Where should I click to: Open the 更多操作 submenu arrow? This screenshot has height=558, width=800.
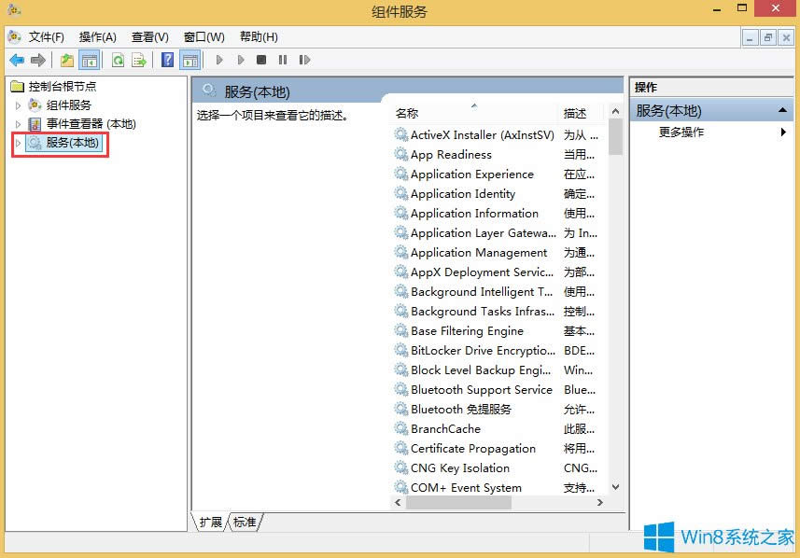point(782,132)
